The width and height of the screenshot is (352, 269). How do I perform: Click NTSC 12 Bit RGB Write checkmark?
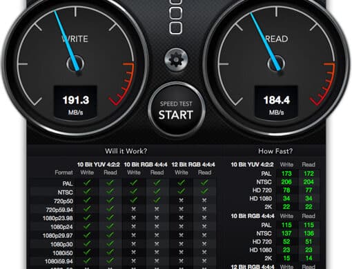(182, 192)
